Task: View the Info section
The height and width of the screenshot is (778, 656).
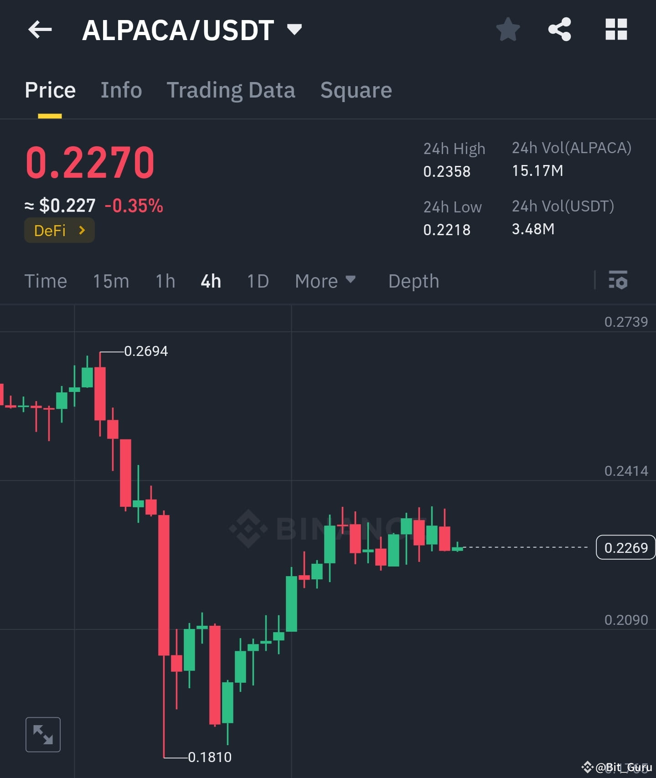Action: tap(121, 90)
